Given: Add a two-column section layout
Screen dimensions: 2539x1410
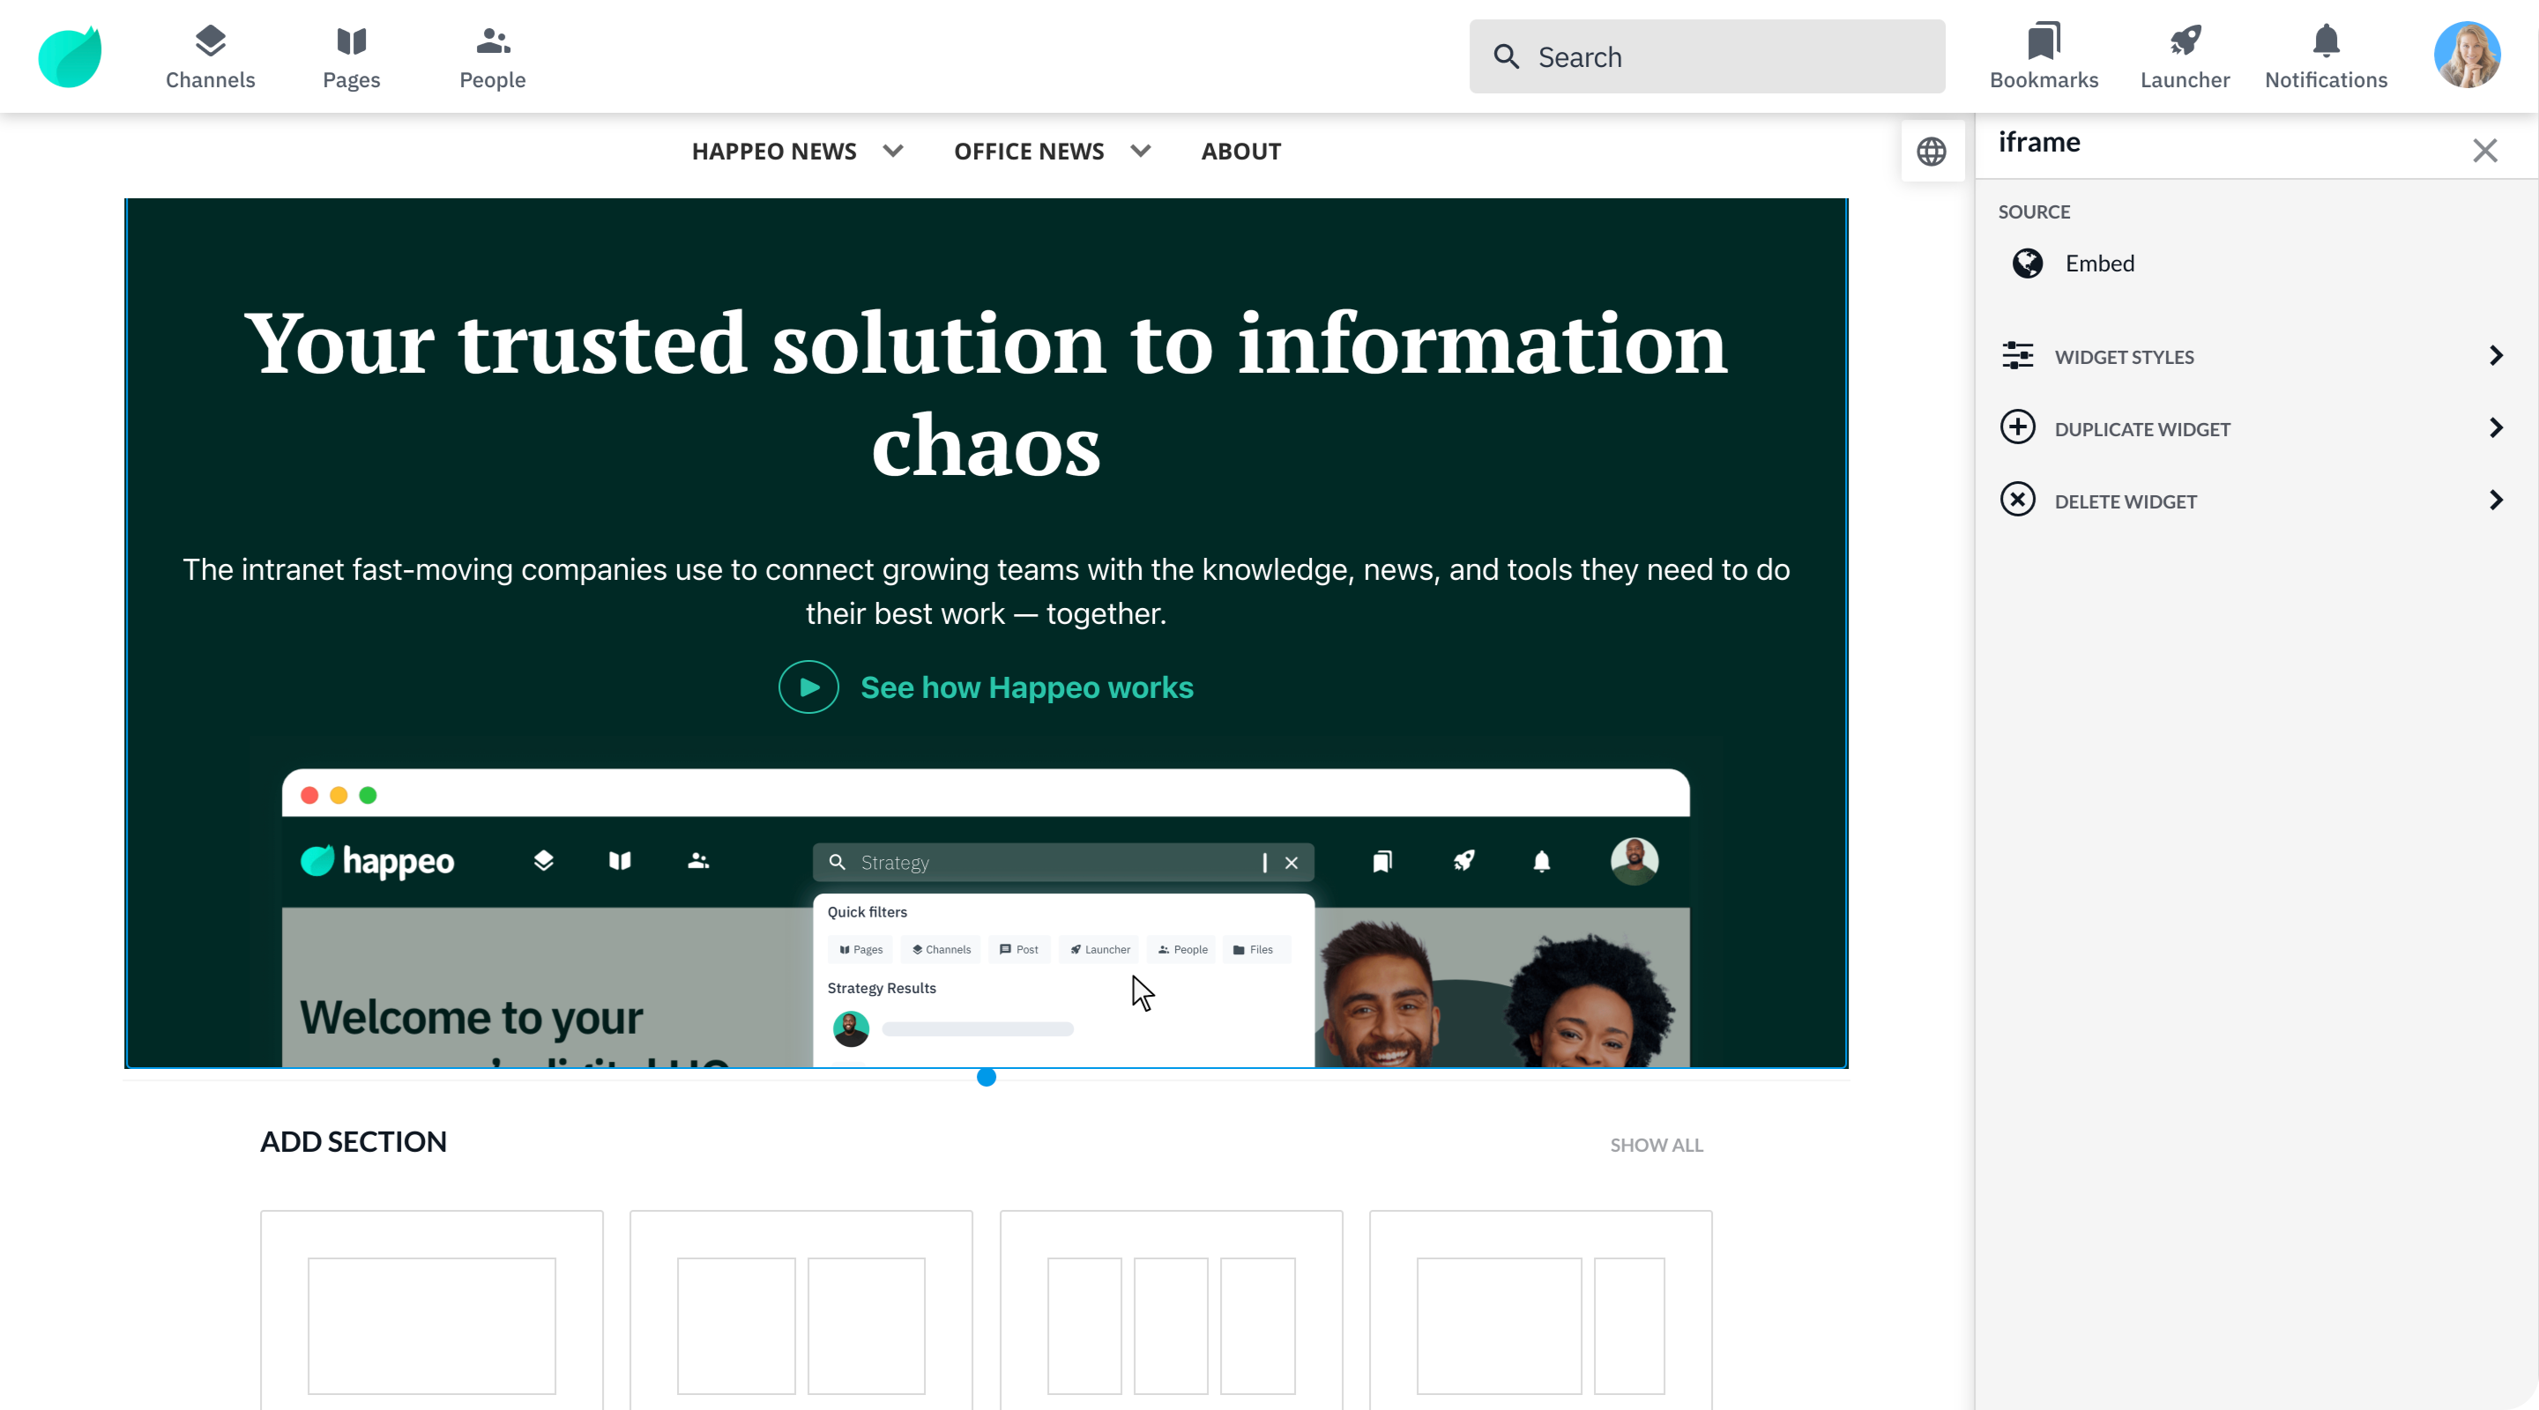Looking at the screenshot, I should pos(800,1310).
